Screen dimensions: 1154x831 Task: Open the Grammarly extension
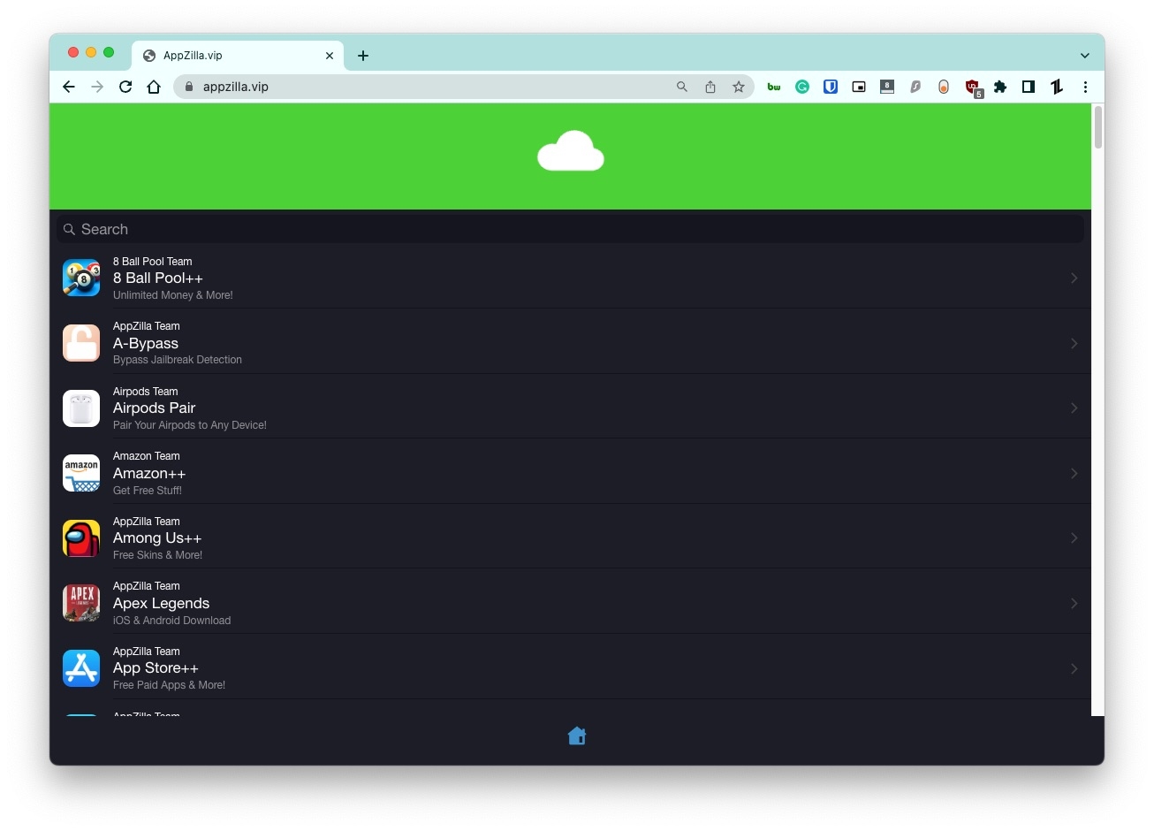(802, 87)
